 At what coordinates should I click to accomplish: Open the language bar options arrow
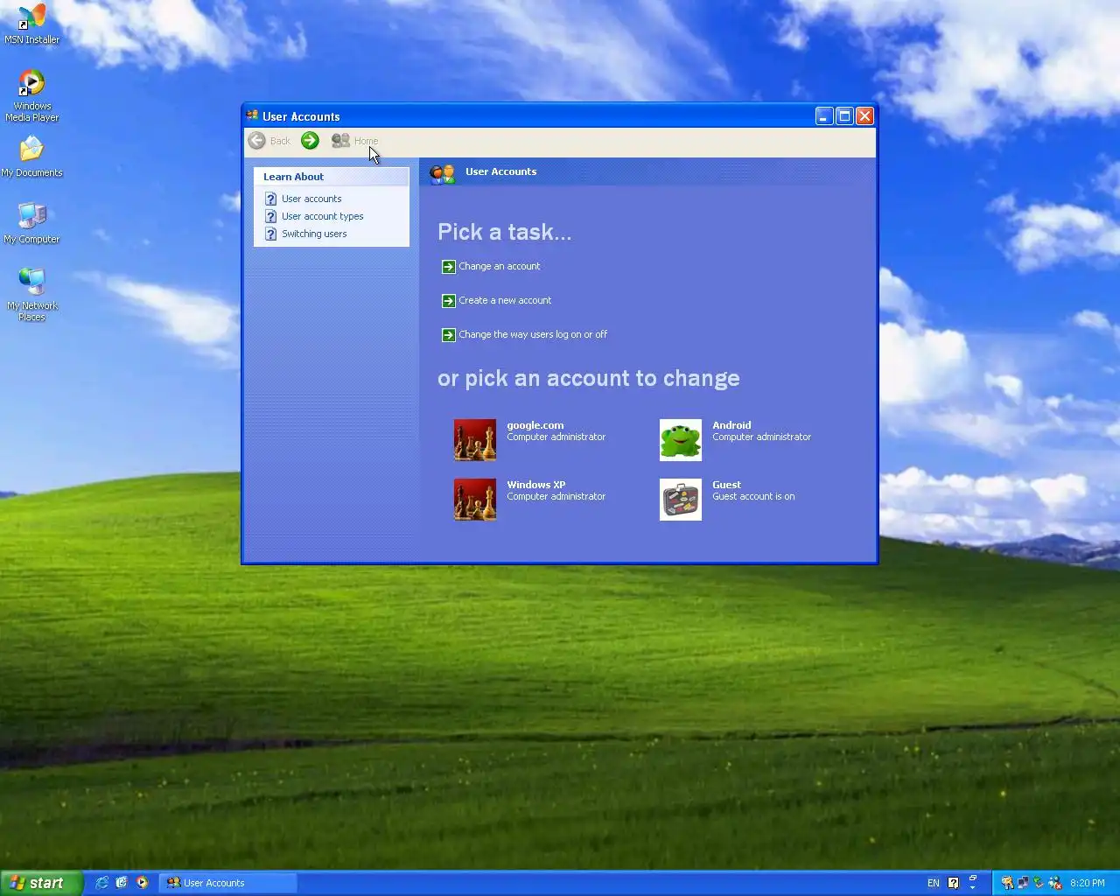tap(972, 887)
